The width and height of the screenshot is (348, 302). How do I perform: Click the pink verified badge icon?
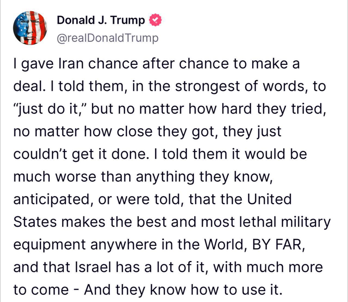coord(155,20)
